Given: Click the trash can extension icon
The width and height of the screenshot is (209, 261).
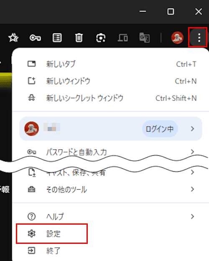Looking at the screenshot, I should tap(79, 38).
